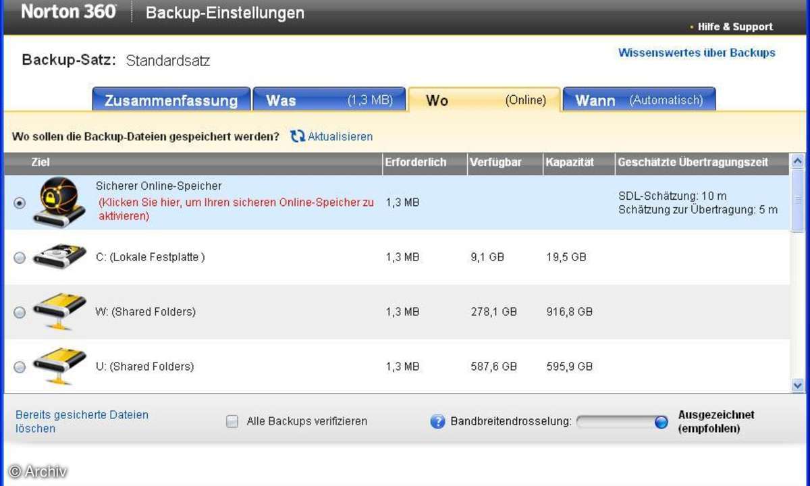
Task: Click Geschätzte Übertragungszeit column header
Action: 702,163
